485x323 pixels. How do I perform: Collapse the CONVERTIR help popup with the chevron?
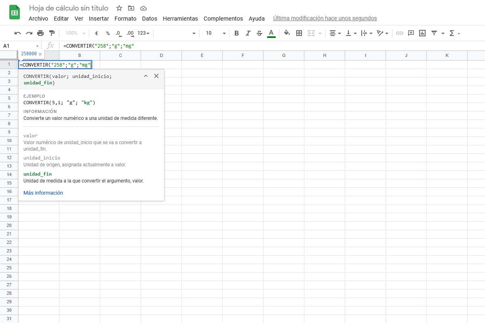146,76
